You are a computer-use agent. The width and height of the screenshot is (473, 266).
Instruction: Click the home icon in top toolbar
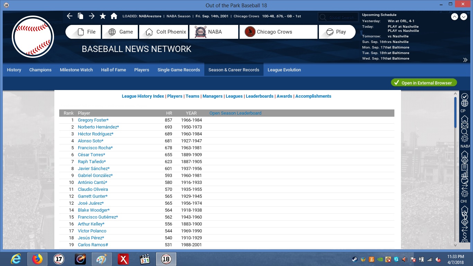(x=114, y=16)
